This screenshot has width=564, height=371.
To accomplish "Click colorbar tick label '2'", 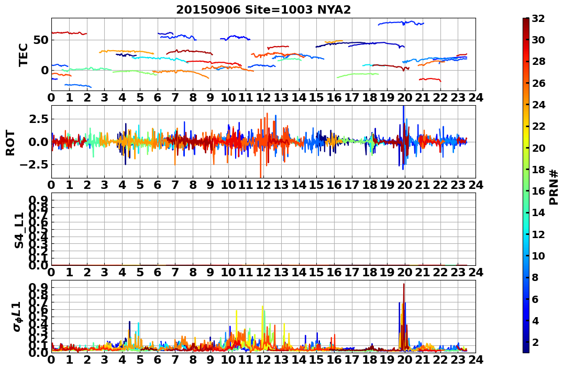I will [x=535, y=342].
